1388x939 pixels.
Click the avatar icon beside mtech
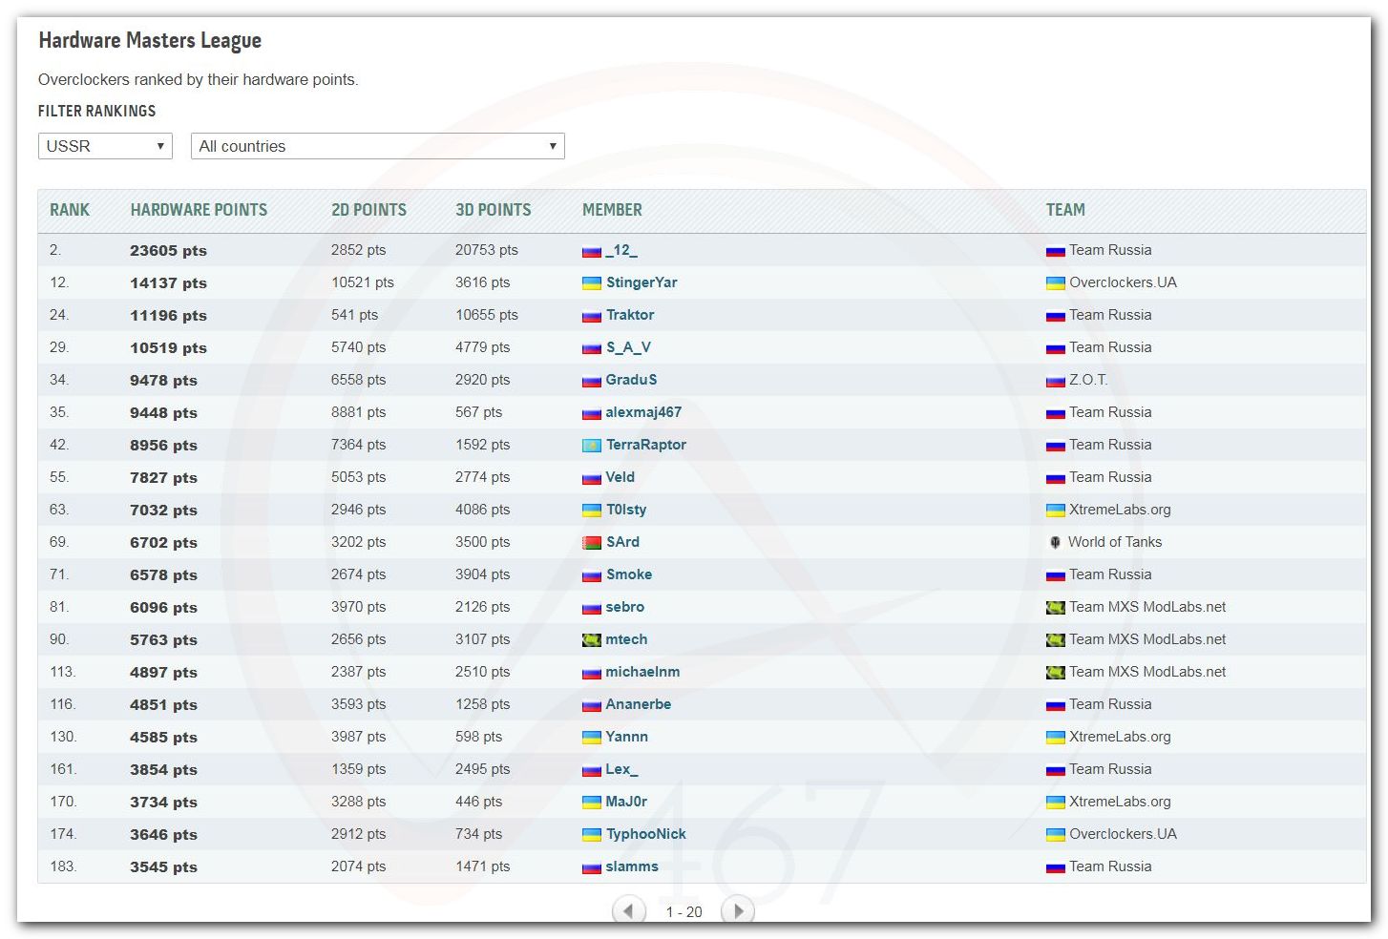point(592,640)
